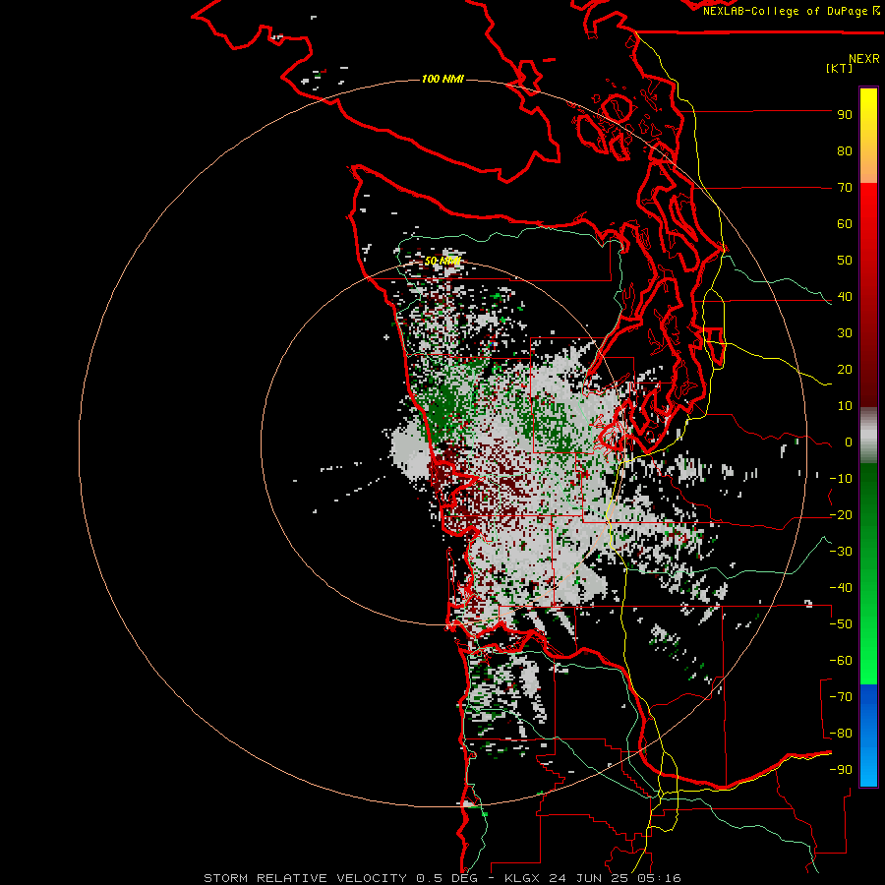Click the -50 value on the velocity scale
This screenshot has width=885, height=885.
tap(841, 624)
